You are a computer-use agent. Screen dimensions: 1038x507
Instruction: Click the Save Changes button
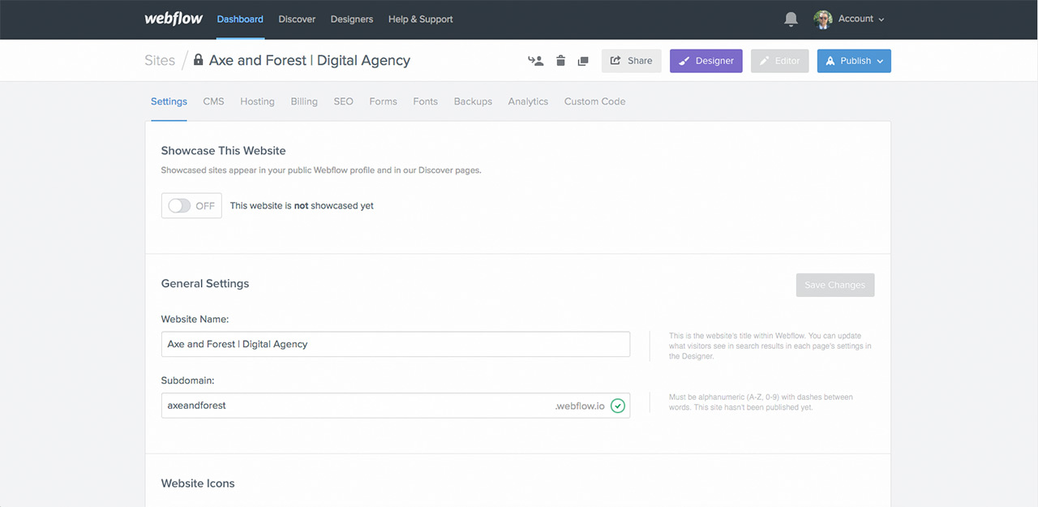pyautogui.click(x=835, y=285)
